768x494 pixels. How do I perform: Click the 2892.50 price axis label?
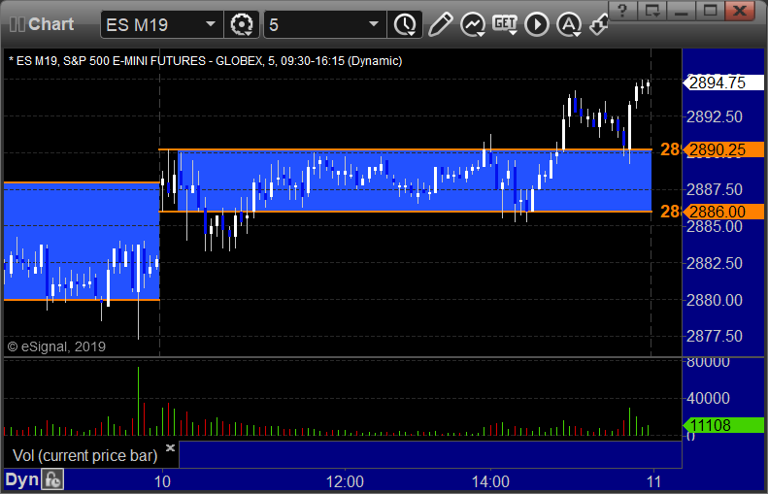715,116
